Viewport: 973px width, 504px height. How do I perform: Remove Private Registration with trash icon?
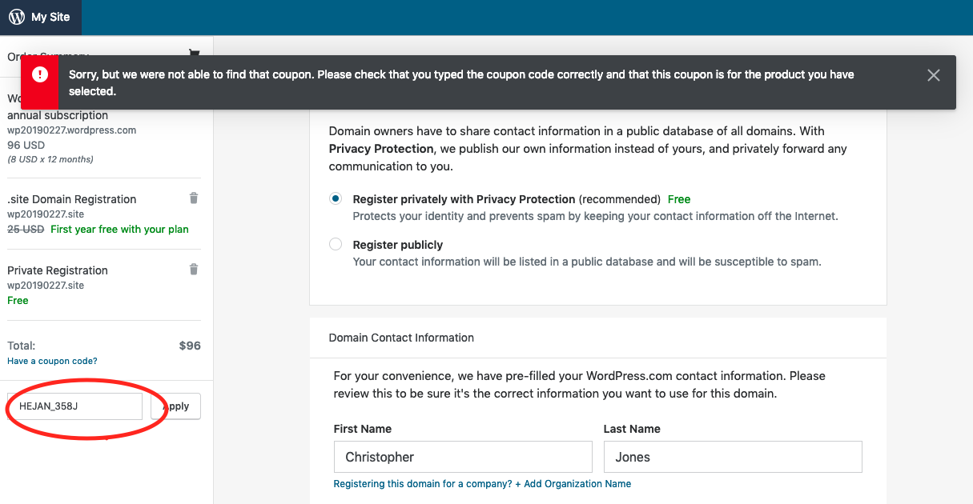point(193,269)
